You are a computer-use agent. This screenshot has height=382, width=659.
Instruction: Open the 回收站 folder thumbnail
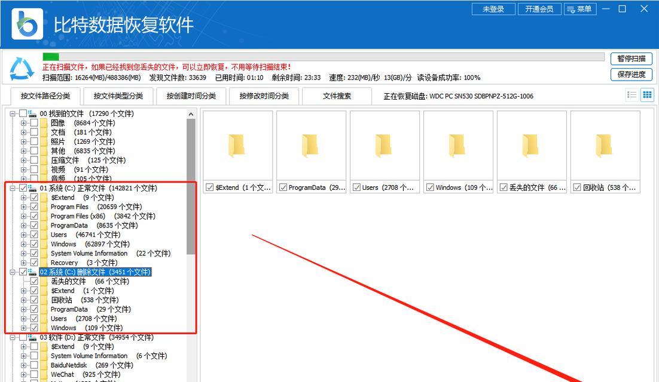point(605,146)
